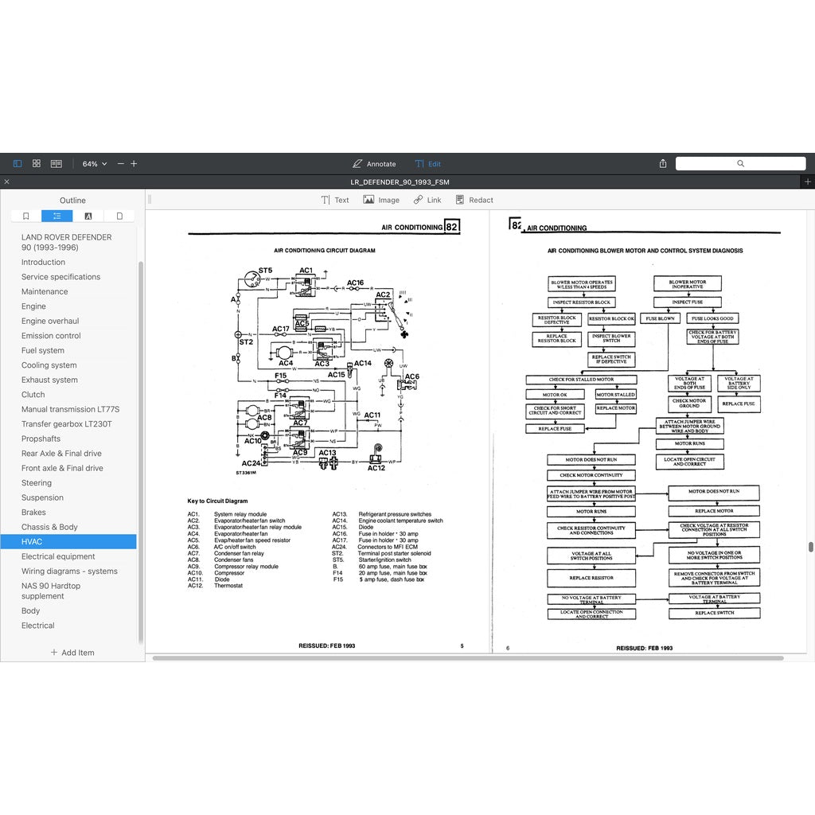
Task: Click the share/export icon
Action: click(x=663, y=163)
